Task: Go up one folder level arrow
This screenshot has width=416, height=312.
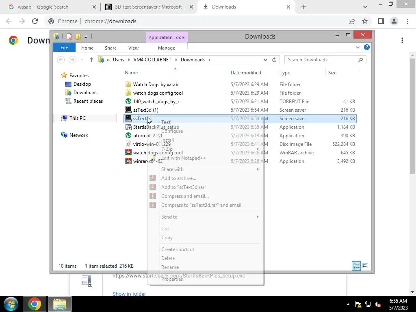Action: click(91, 60)
